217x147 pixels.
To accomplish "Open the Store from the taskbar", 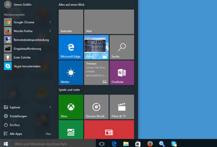I will (x=138, y=144).
